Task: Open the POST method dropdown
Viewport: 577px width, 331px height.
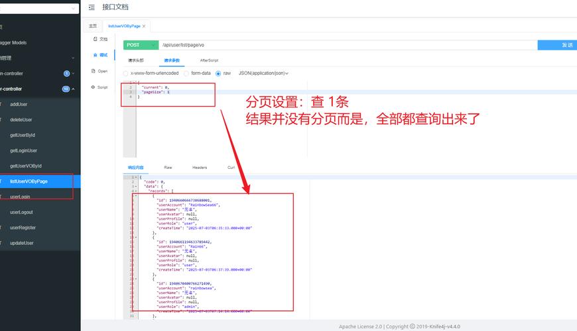Action: coord(141,45)
